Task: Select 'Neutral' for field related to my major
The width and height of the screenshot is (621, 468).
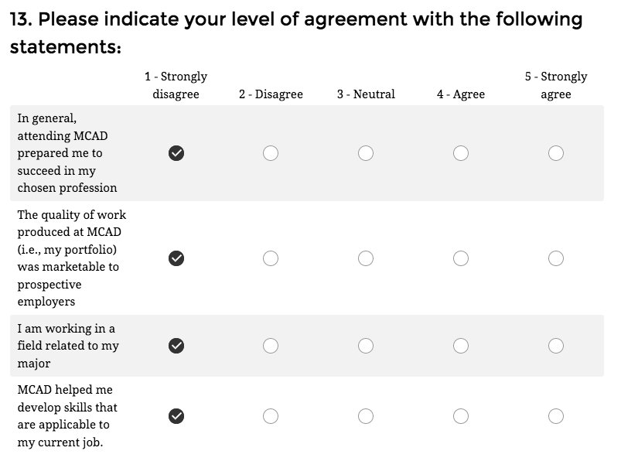Action: [x=366, y=346]
